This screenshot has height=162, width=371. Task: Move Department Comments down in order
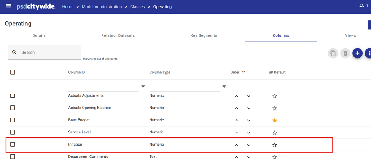tap(249, 157)
